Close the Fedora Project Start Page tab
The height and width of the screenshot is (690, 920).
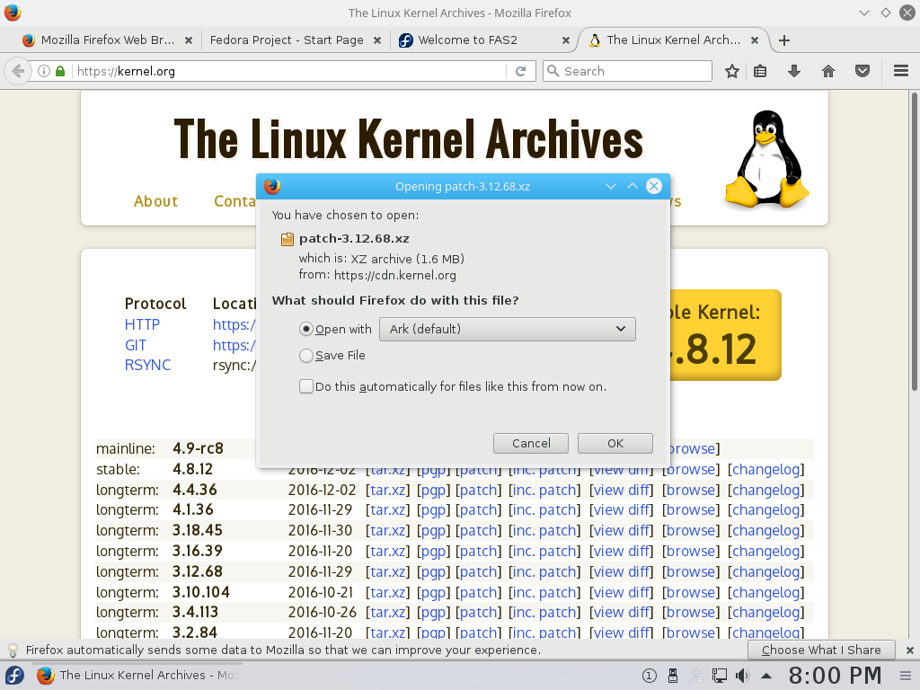377,40
